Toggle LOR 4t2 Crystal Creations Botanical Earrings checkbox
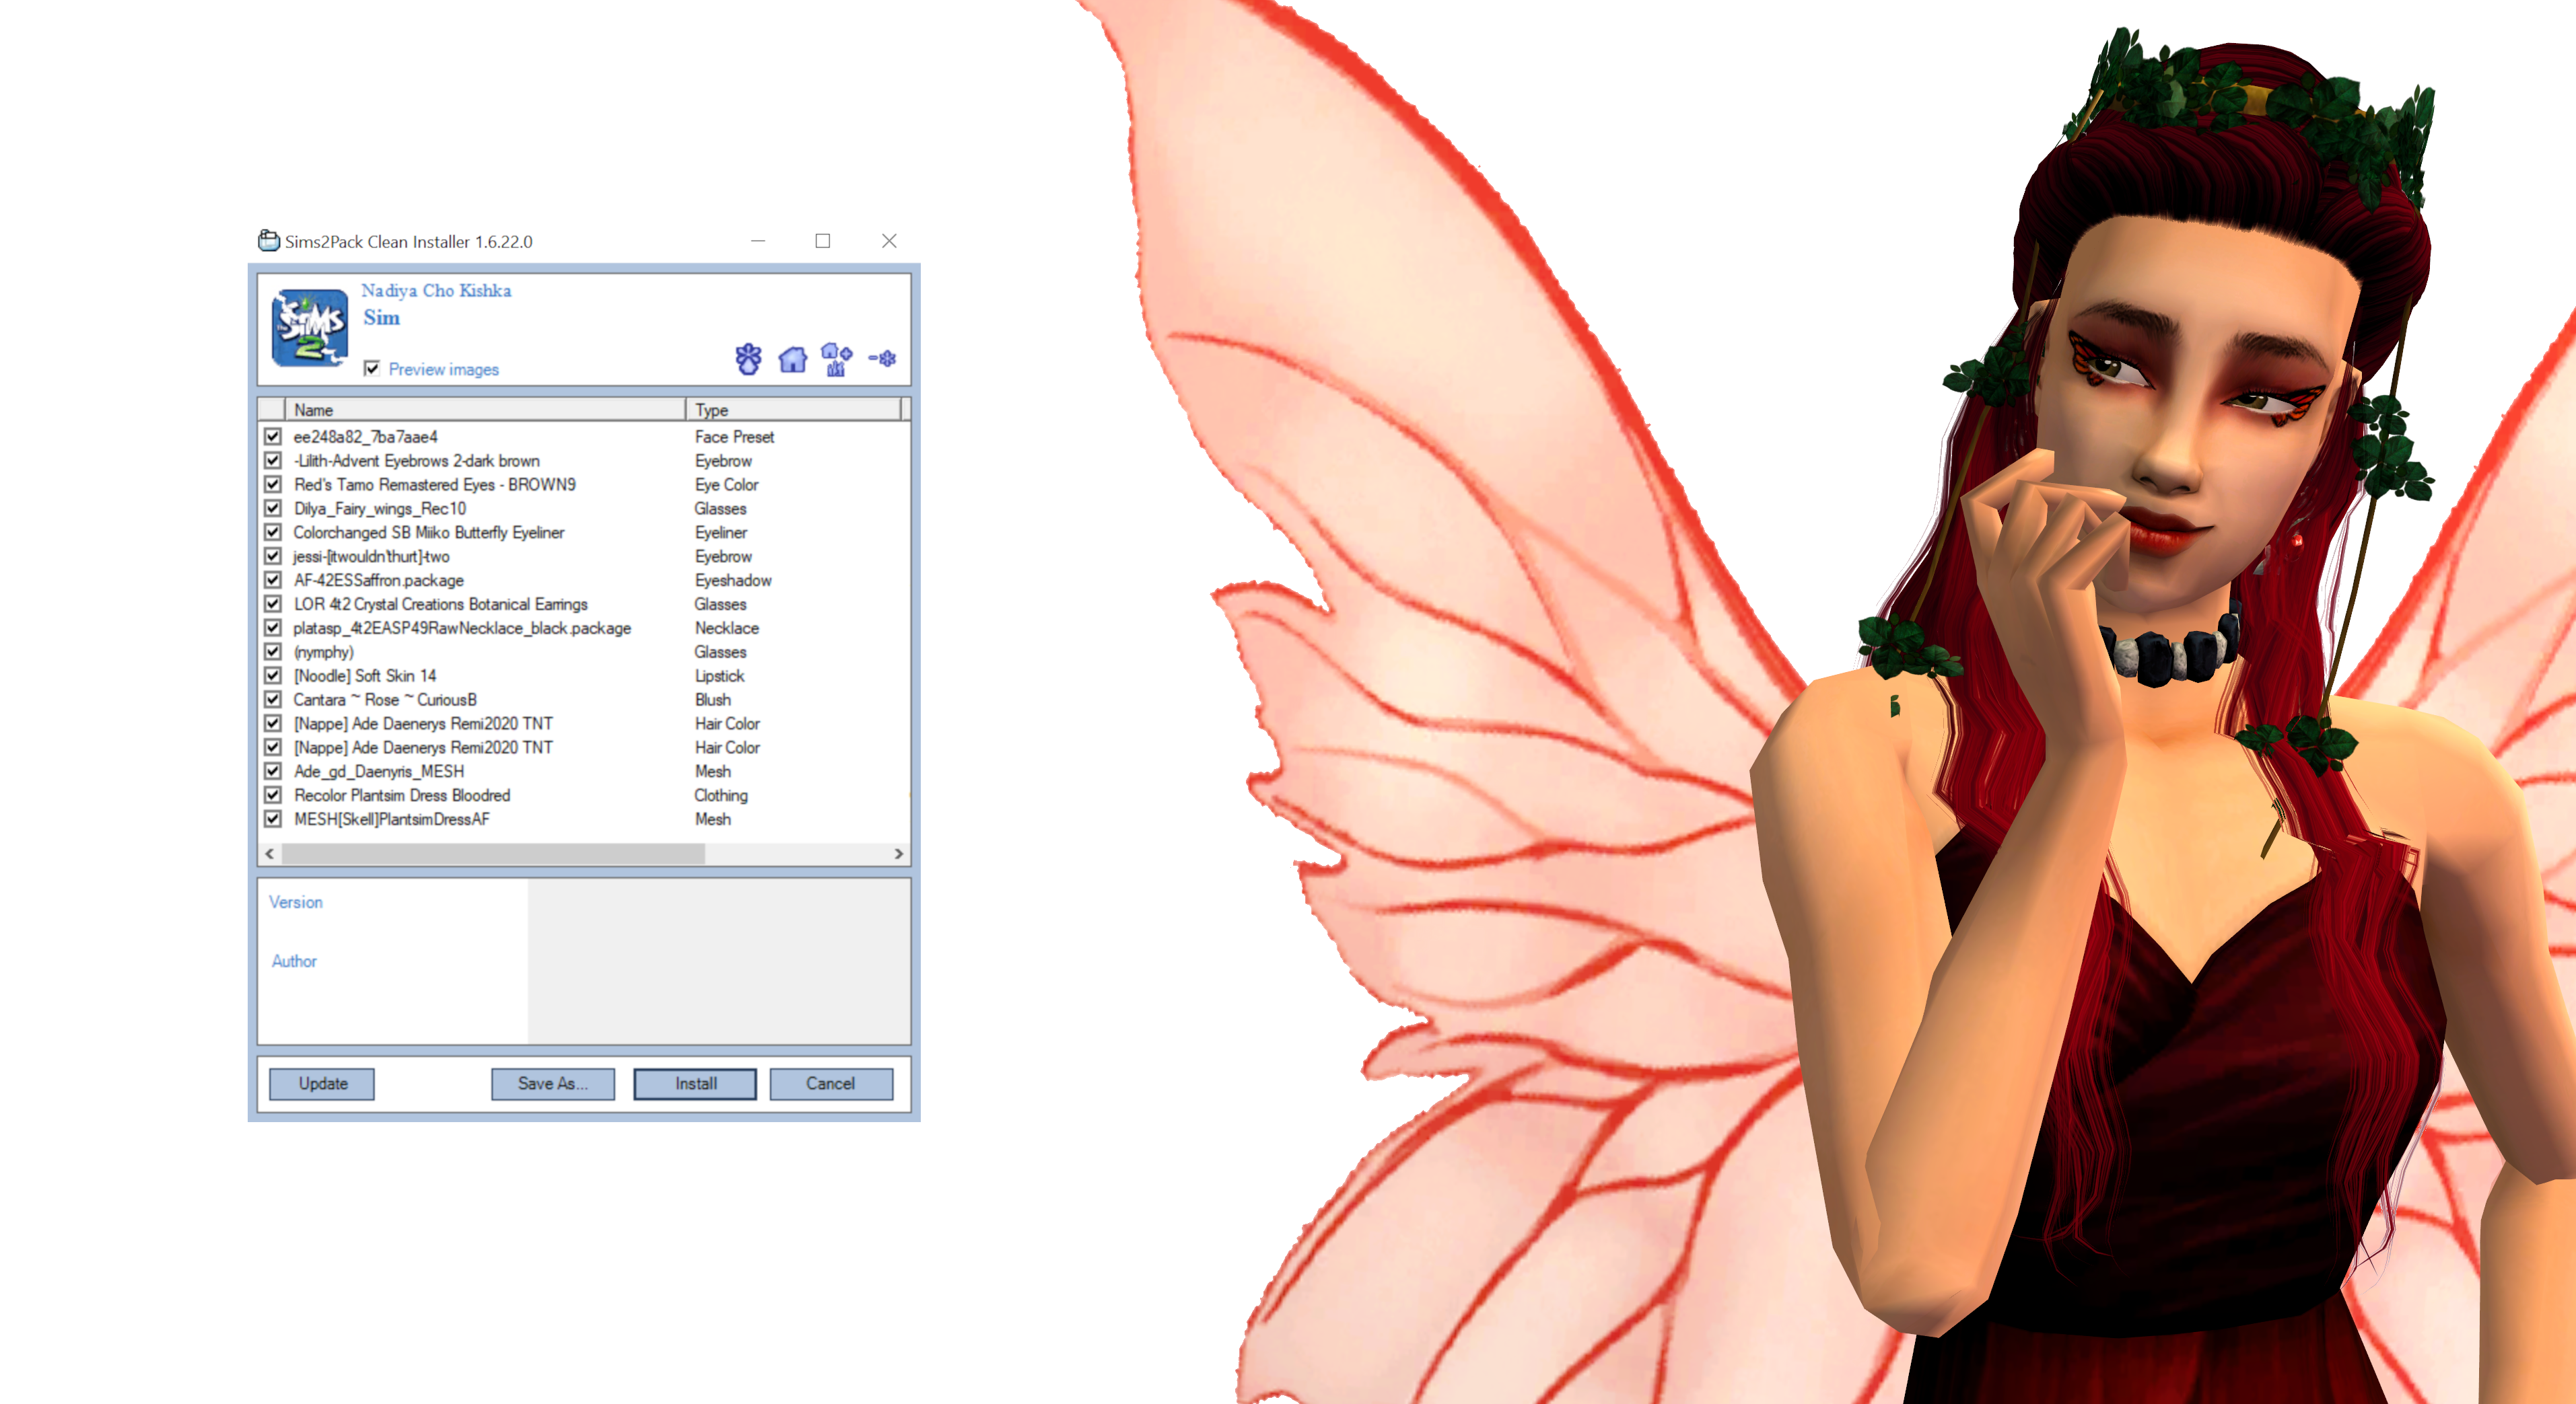 (272, 605)
